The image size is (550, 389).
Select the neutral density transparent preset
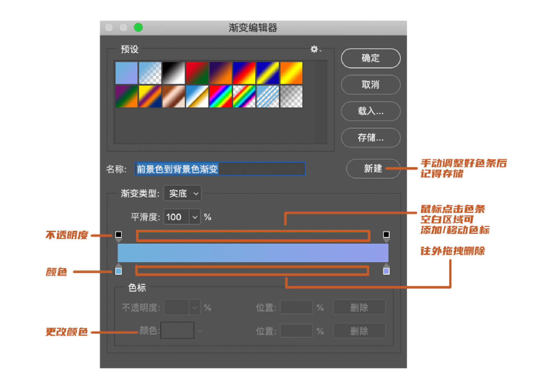click(x=291, y=96)
